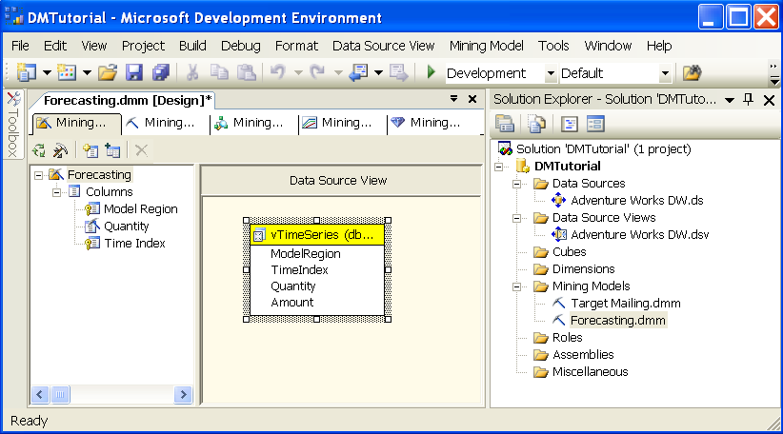Open the Default platform dropdown
The height and width of the screenshot is (434, 783).
(665, 73)
